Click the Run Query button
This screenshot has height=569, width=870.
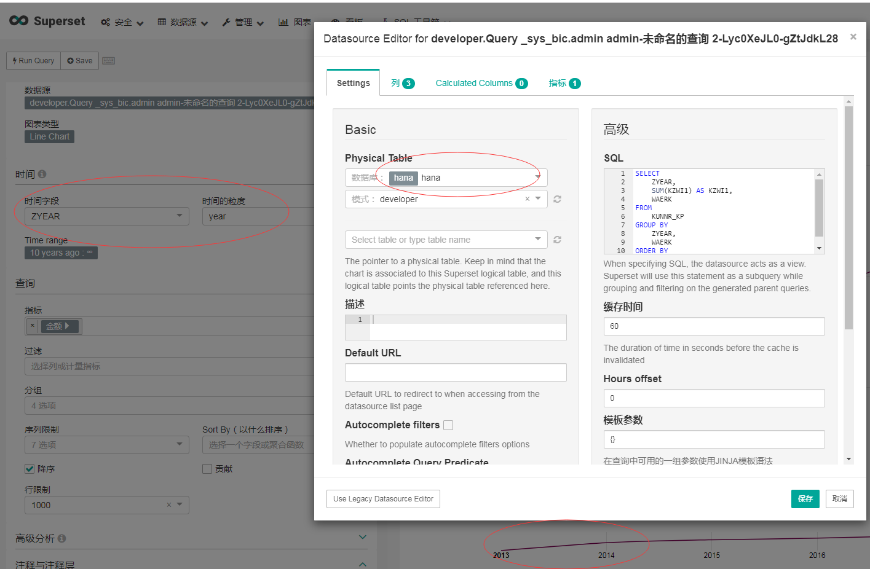(34, 61)
